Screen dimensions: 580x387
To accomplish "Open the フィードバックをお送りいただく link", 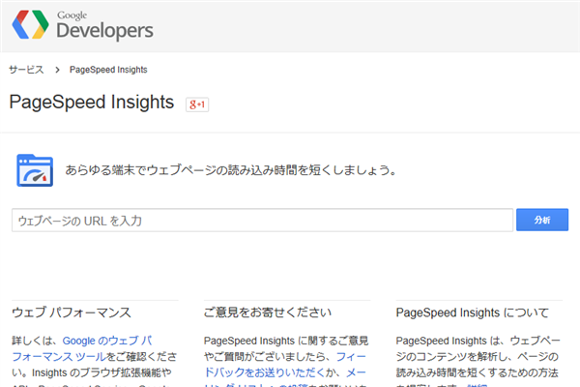I will click(x=285, y=365).
